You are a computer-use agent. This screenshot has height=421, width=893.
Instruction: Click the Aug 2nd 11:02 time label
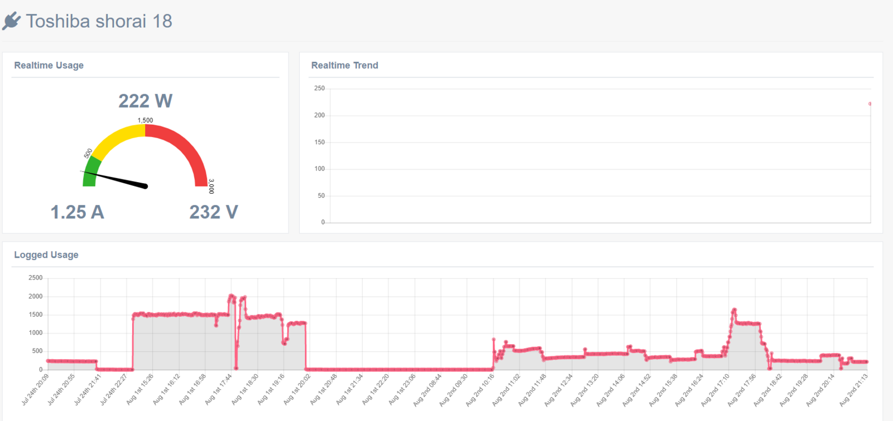(x=506, y=390)
